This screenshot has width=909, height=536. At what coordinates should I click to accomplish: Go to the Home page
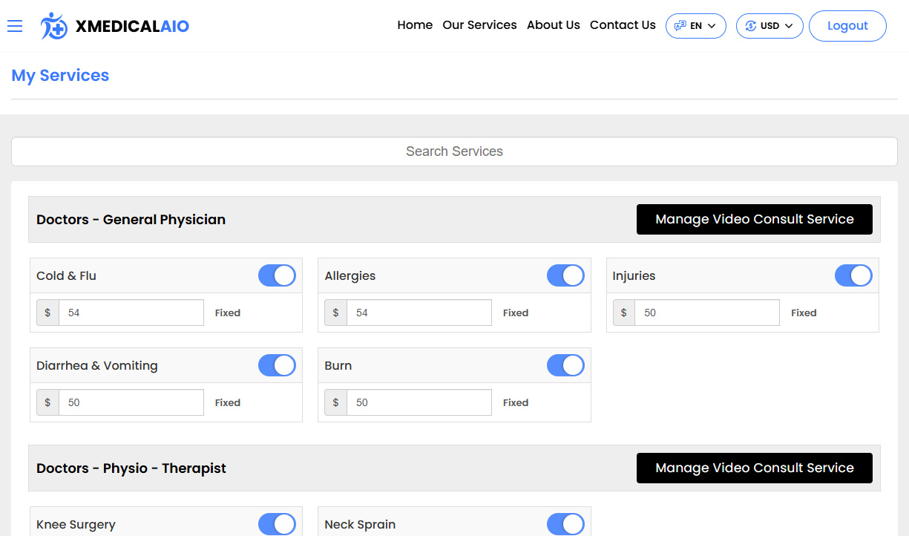pos(415,25)
